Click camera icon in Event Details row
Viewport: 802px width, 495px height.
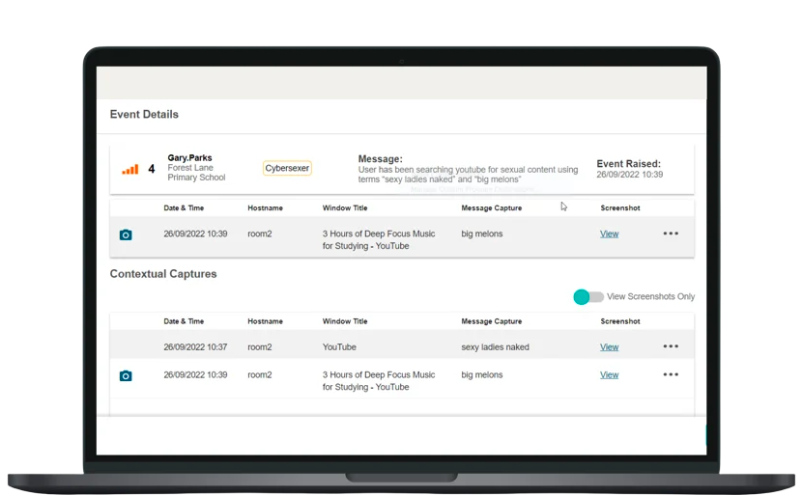[126, 234]
